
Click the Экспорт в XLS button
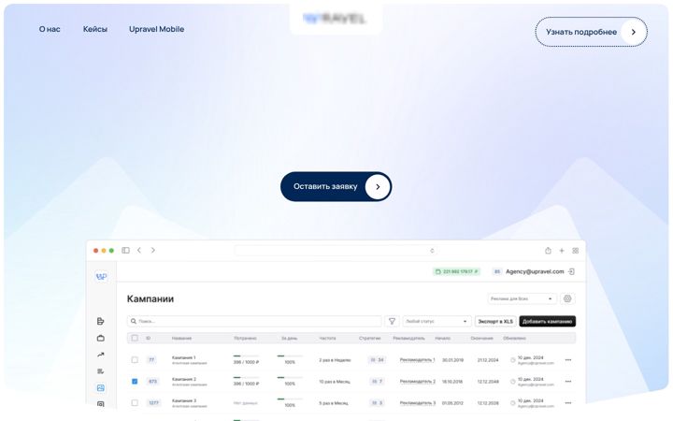[495, 321]
